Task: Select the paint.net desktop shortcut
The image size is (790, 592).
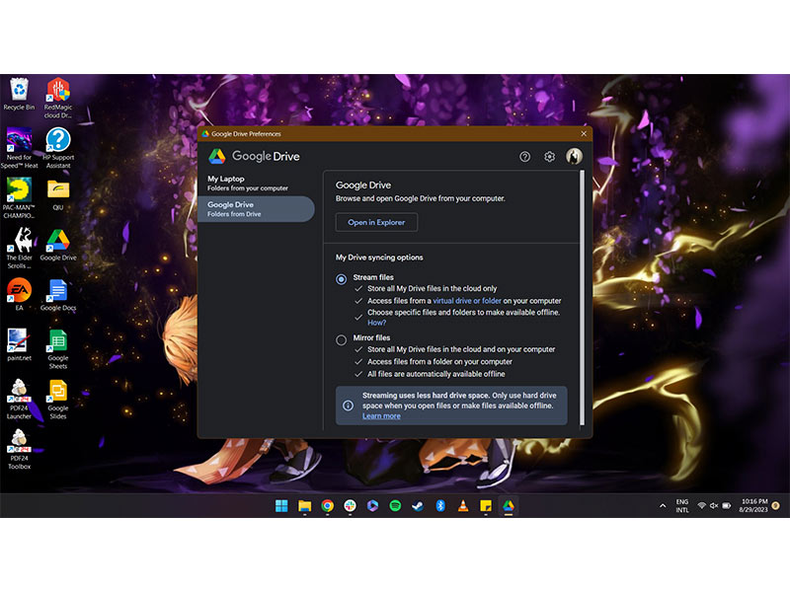Action: (19, 345)
